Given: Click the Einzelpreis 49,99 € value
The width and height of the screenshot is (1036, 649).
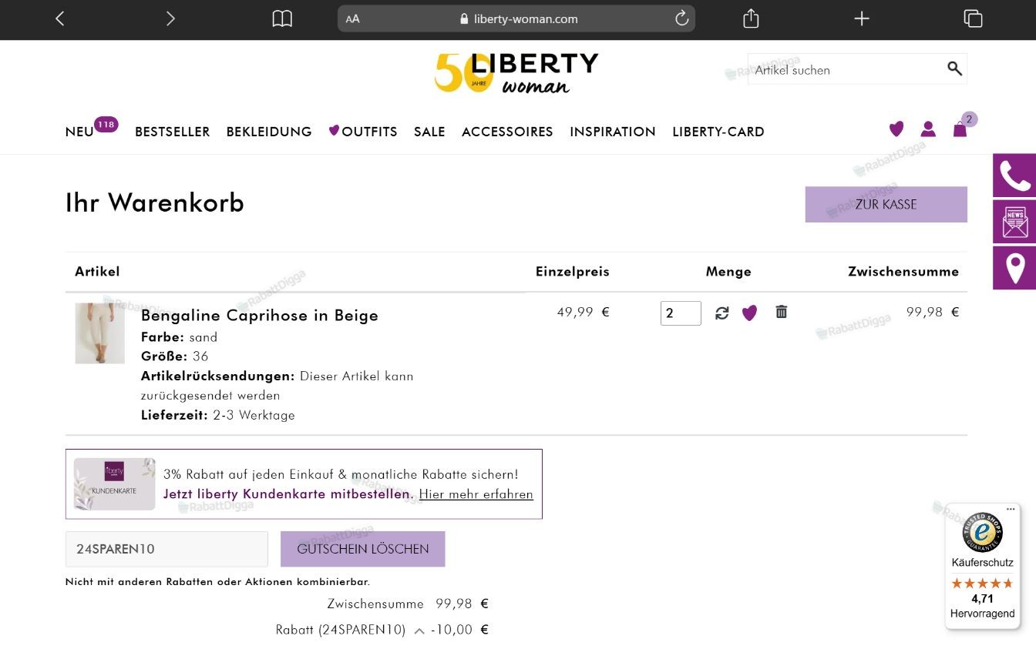Looking at the screenshot, I should [x=584, y=312].
